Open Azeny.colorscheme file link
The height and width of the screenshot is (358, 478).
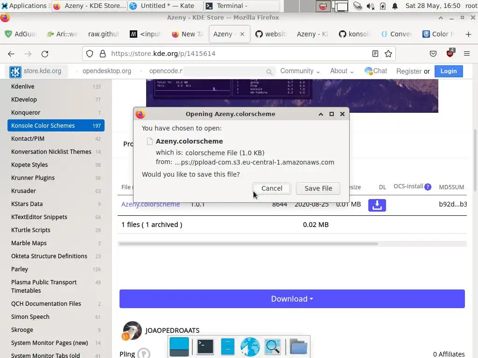pyautogui.click(x=151, y=205)
